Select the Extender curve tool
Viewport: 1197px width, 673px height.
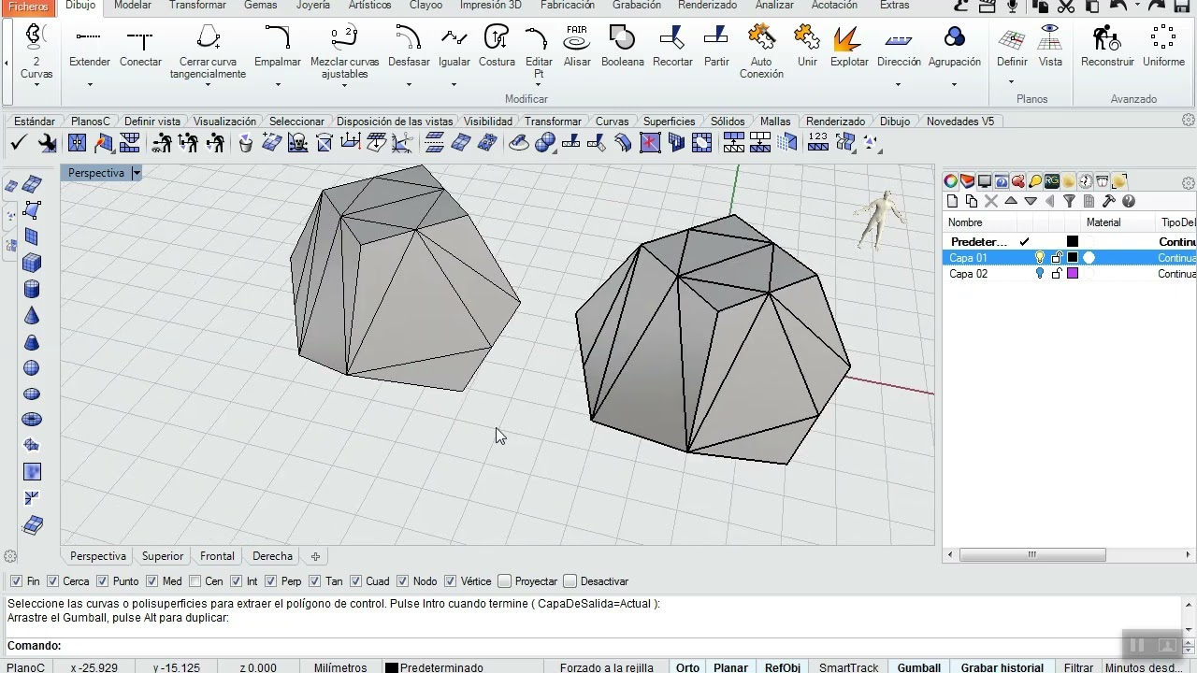[x=90, y=47]
